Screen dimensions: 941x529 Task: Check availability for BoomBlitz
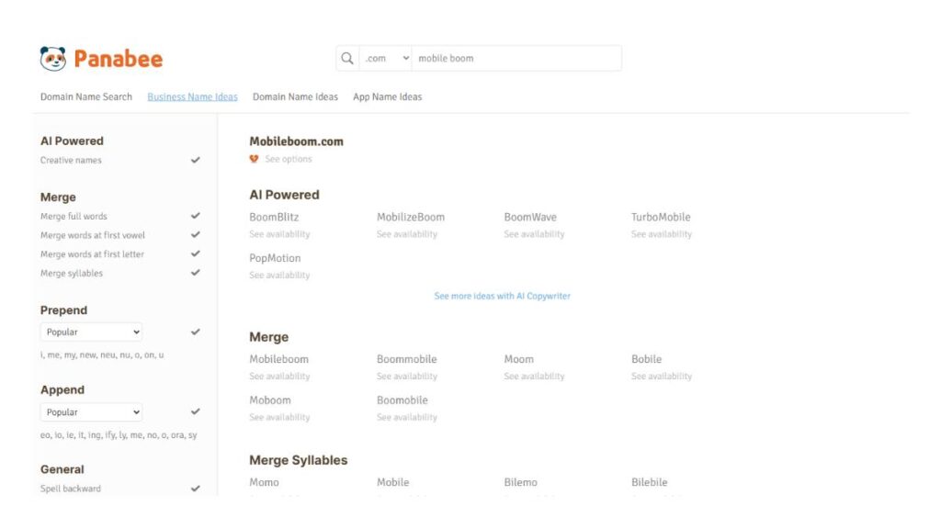click(279, 234)
